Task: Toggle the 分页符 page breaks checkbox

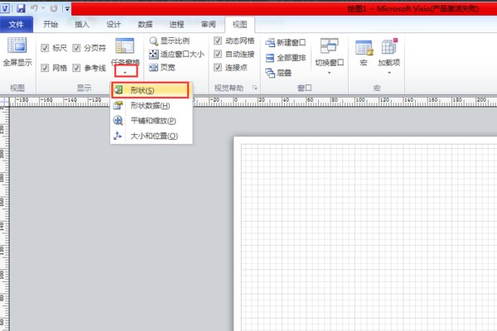Action: tap(76, 48)
